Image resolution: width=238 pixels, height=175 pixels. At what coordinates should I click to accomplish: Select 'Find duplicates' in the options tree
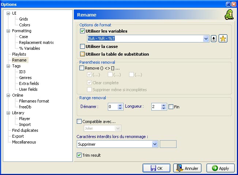point(25,130)
